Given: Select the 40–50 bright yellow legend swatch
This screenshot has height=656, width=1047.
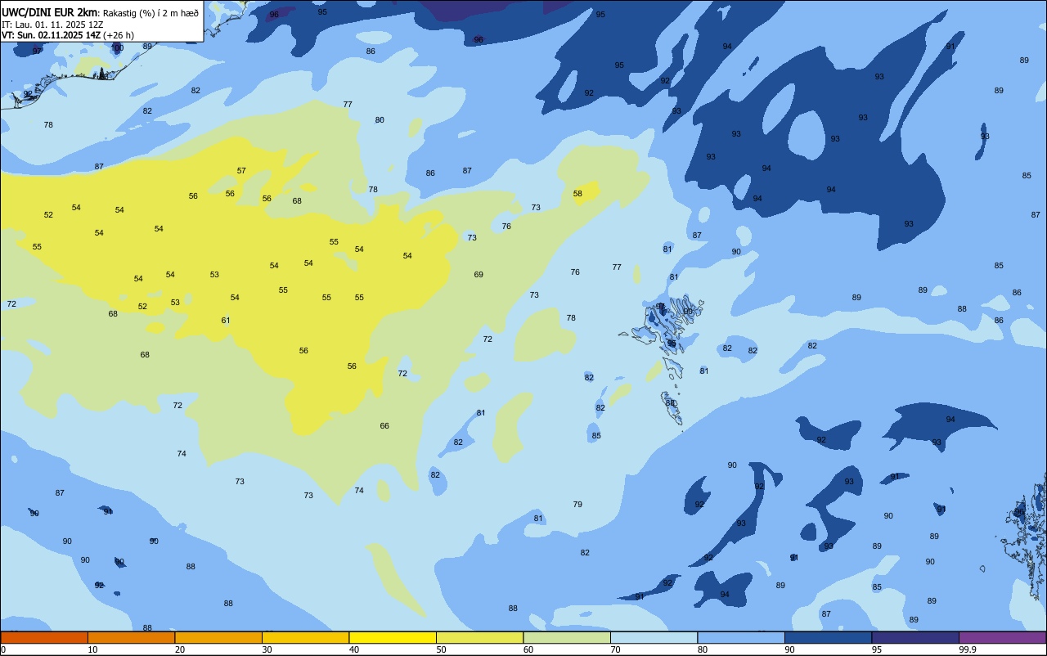Looking at the screenshot, I should (x=393, y=637).
